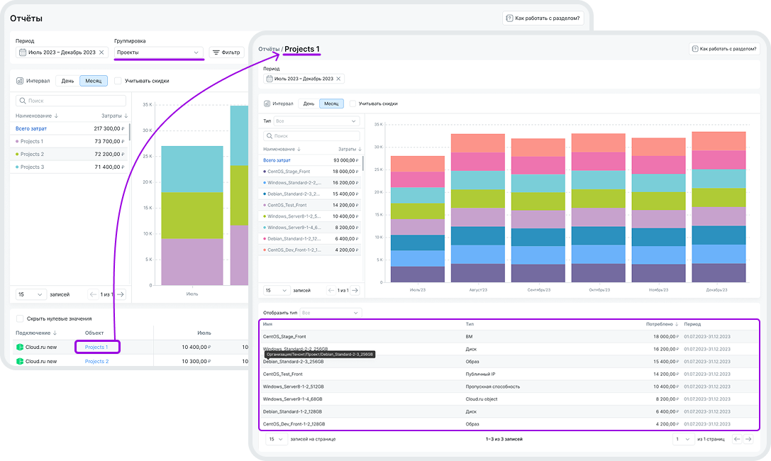The height and width of the screenshot is (461, 771).
Task: Click the Cloud.ru new icon in Projects 1 row
Action: tap(20, 348)
